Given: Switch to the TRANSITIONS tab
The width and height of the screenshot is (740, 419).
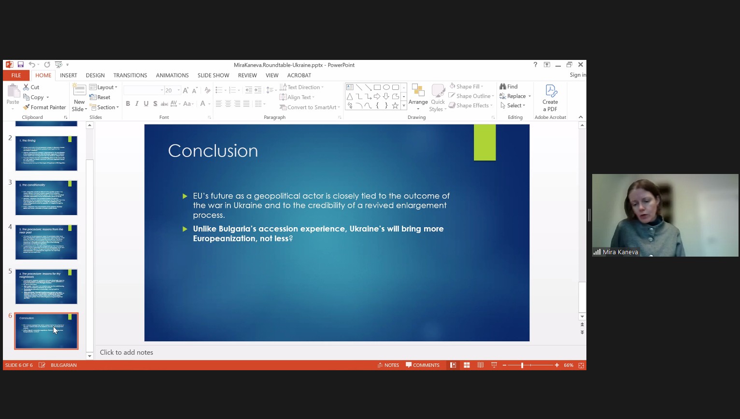Looking at the screenshot, I should click(130, 75).
